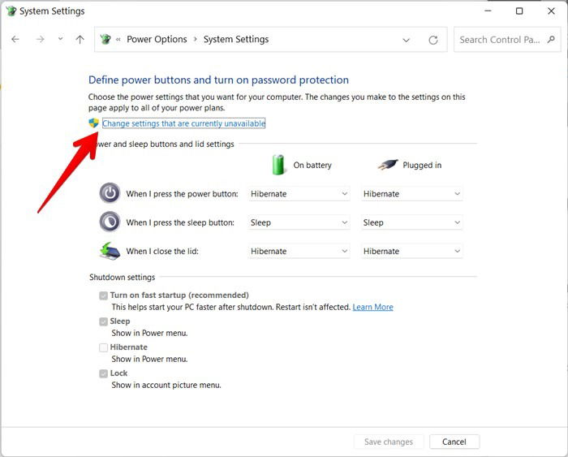Screen dimensions: 568x457
Task: Click the System Settings title bar icon
Action: tap(11, 11)
